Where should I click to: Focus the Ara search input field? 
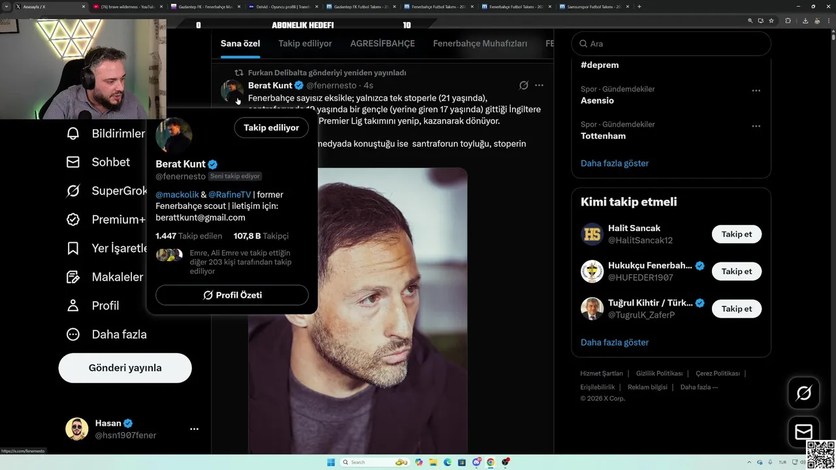click(671, 44)
